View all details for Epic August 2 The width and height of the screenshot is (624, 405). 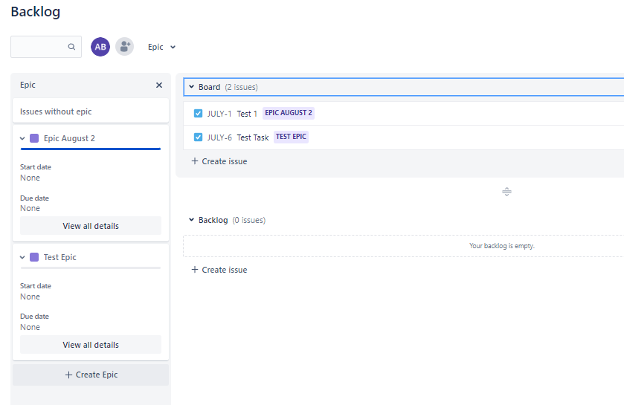click(91, 226)
